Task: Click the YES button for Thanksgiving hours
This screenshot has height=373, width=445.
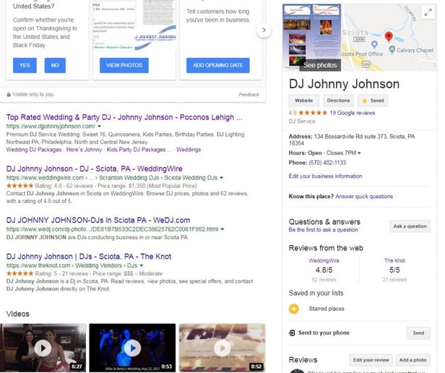Action: (x=25, y=65)
